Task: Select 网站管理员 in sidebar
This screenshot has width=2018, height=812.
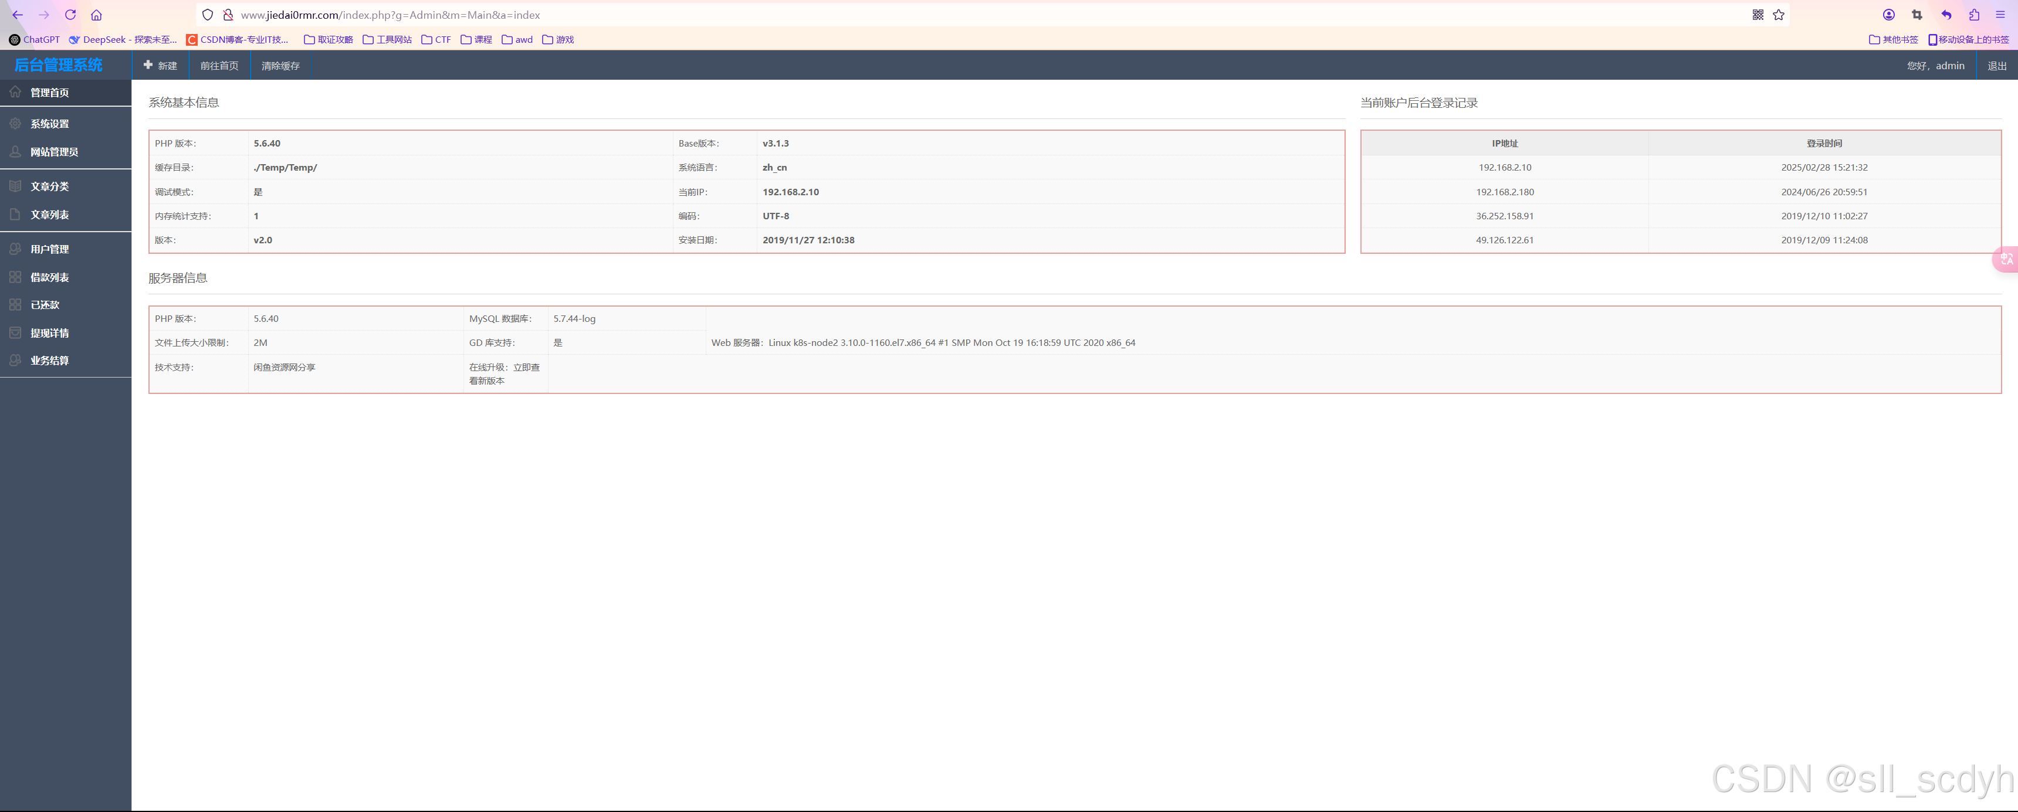Action: pos(66,152)
